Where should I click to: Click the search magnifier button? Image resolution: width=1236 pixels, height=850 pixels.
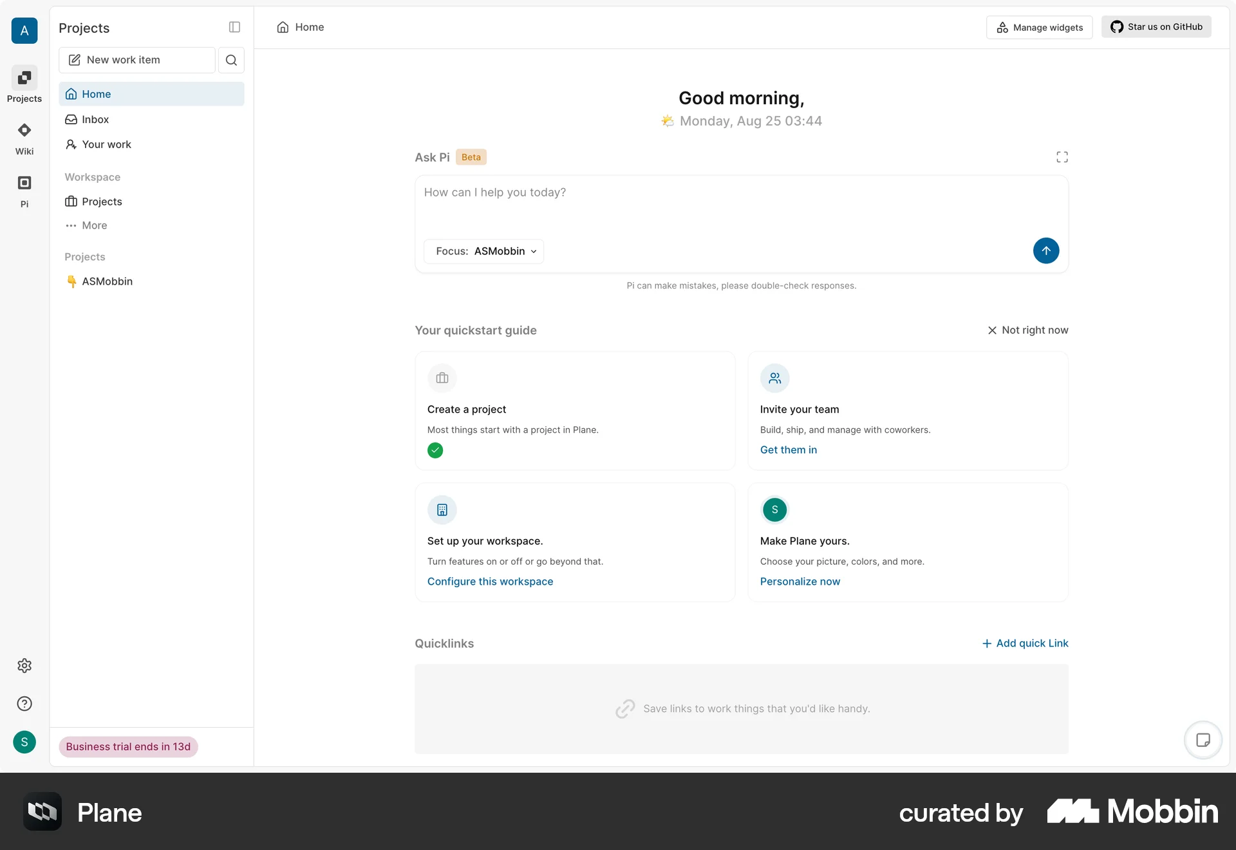231,60
